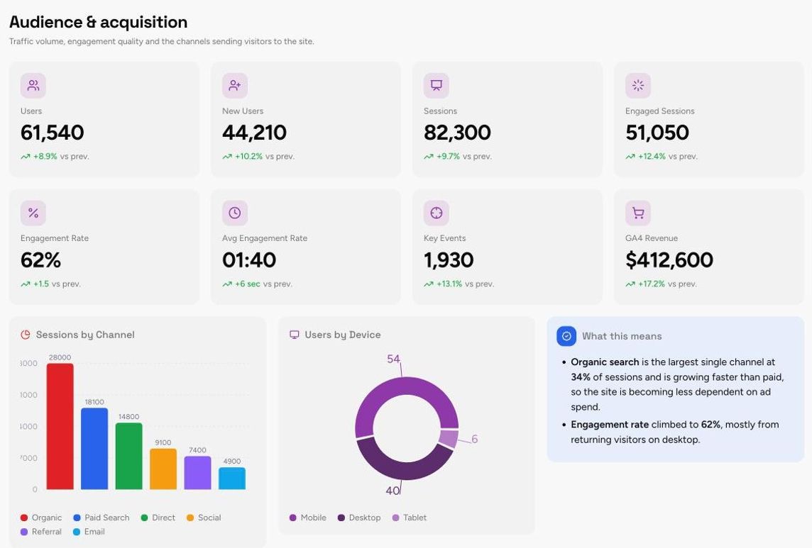
Task: Click the 62% Engagement Rate value
Action: click(x=41, y=260)
